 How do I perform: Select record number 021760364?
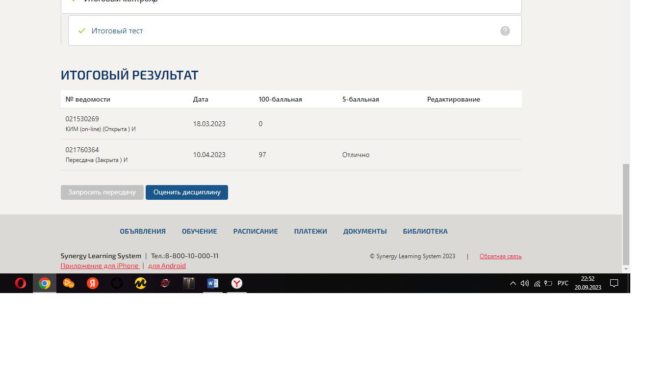pos(82,150)
